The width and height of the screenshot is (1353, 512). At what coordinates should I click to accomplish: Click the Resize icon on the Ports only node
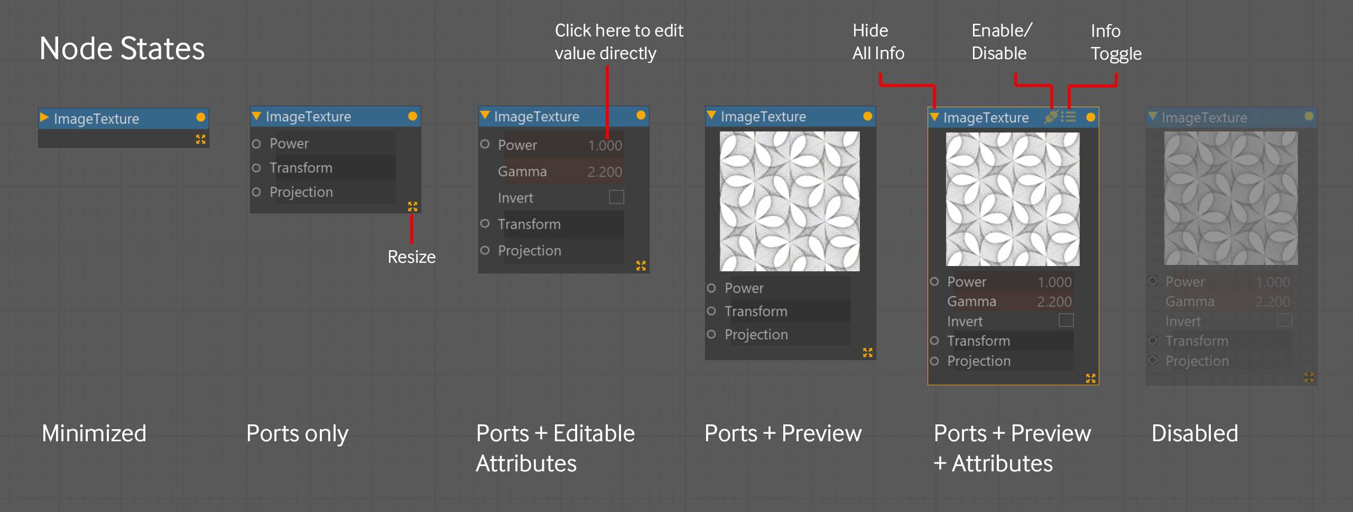tap(413, 206)
